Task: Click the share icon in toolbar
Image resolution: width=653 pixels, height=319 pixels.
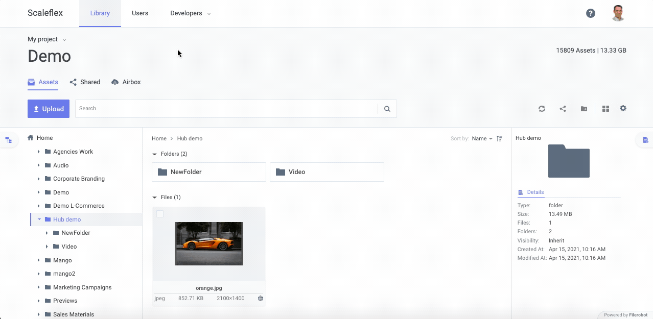Action: click(x=563, y=109)
